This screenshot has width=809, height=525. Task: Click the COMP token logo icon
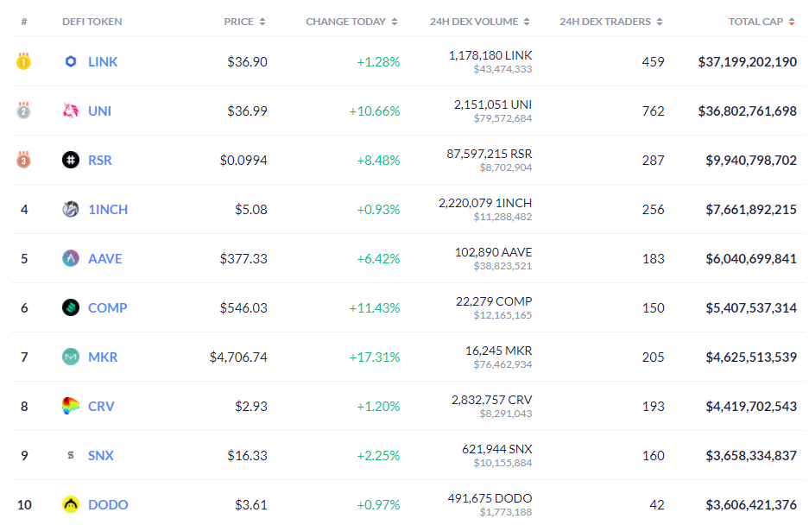(71, 307)
